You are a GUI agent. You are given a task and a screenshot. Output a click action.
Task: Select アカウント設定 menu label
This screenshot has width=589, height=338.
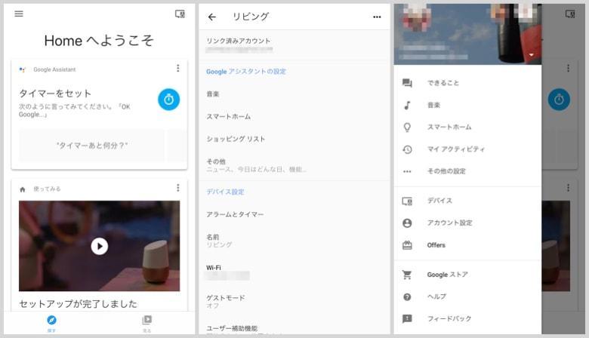(449, 223)
